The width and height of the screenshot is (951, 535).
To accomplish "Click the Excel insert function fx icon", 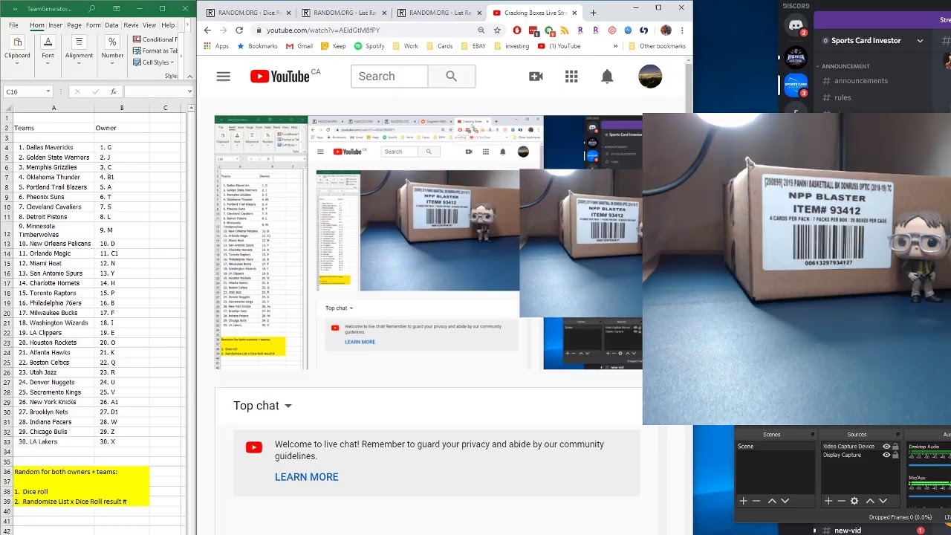I will pyautogui.click(x=113, y=91).
